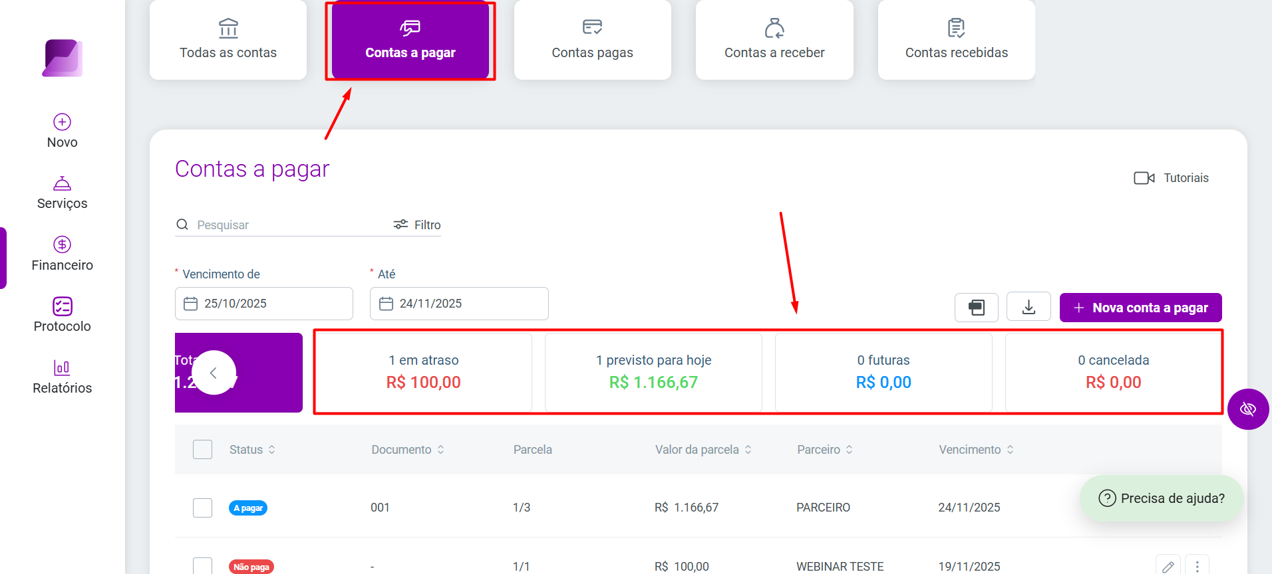Check the checkbox for document 001 row
Screen dimensions: 1272x574
click(x=202, y=508)
